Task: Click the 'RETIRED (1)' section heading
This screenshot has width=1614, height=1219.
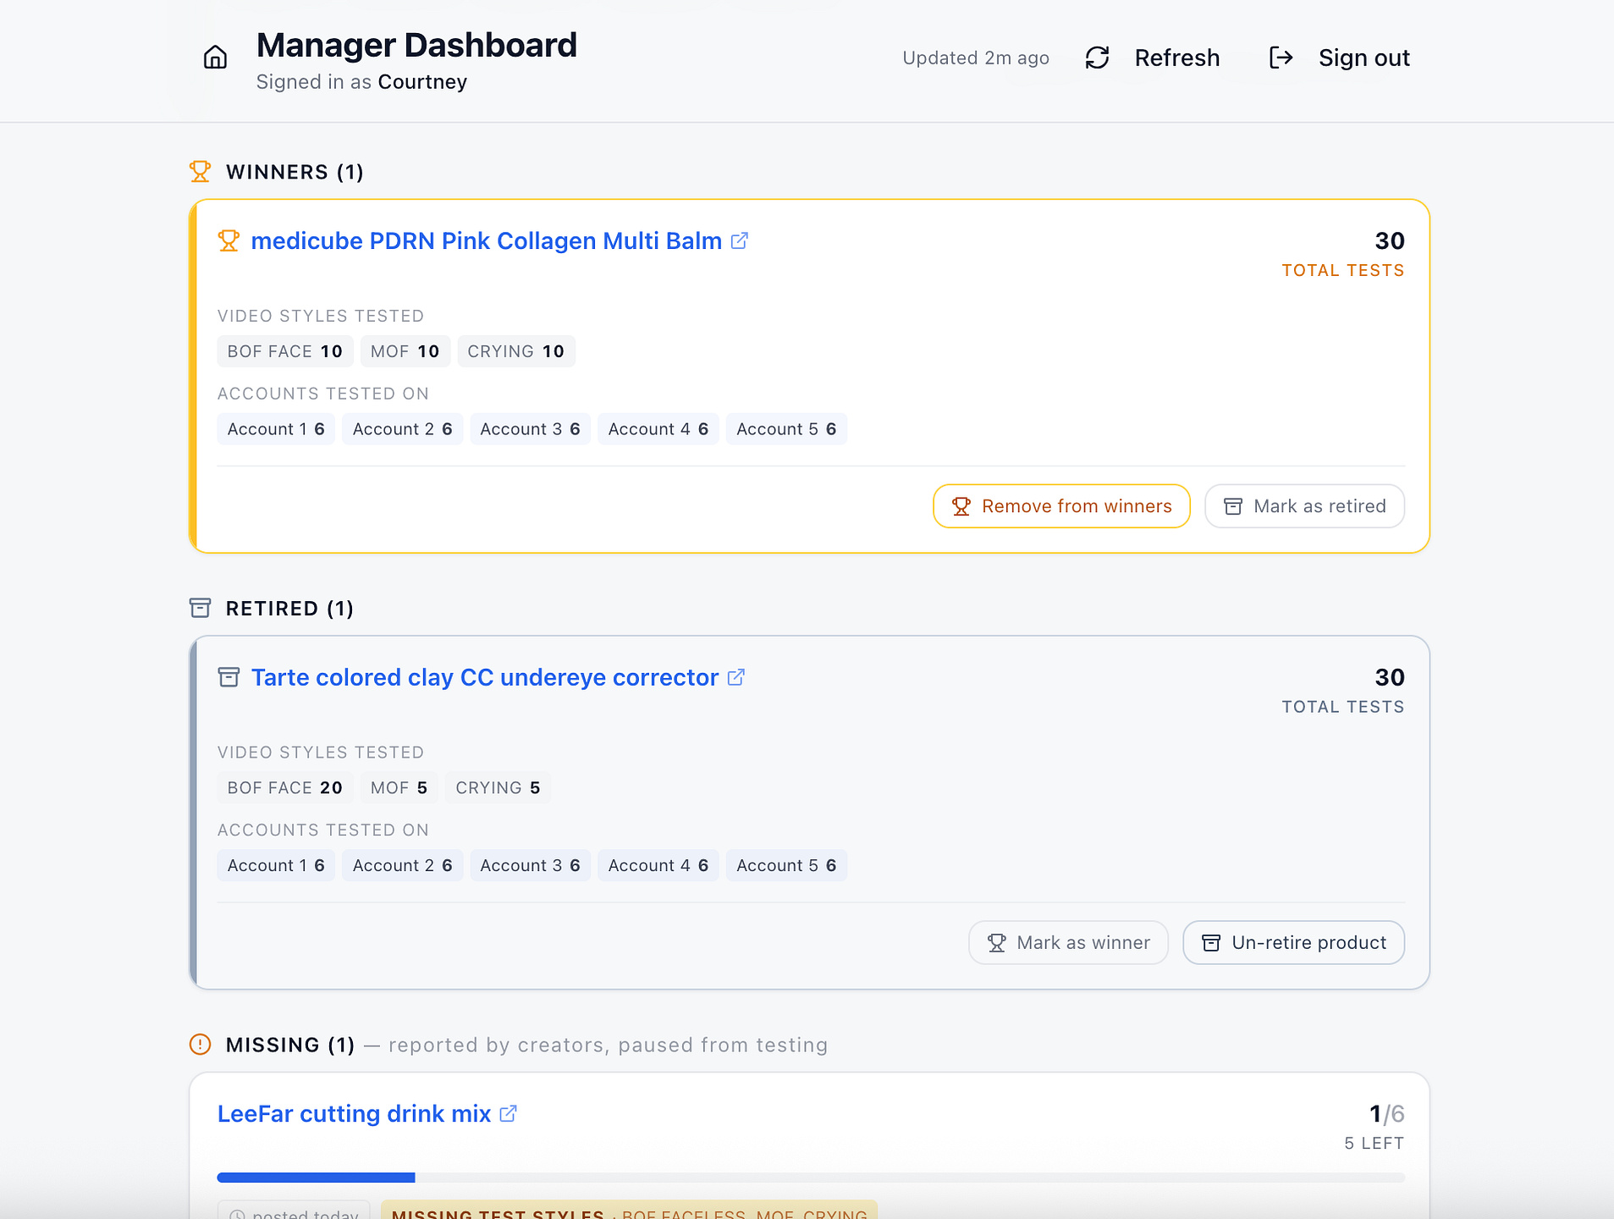Action: 289,609
